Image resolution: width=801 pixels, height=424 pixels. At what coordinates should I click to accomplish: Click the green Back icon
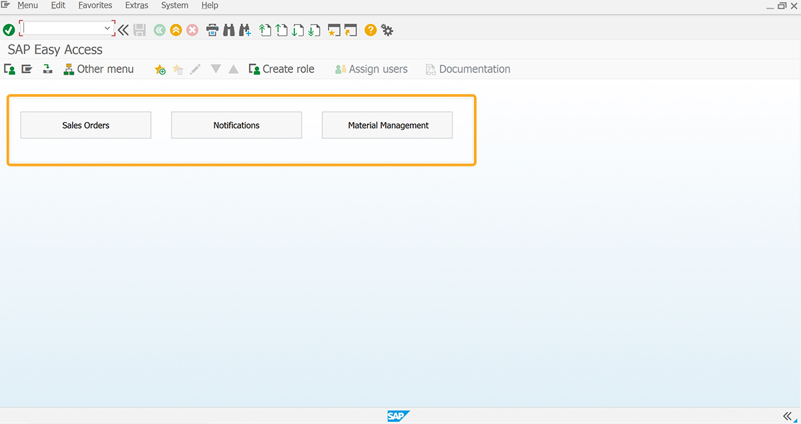click(x=160, y=30)
